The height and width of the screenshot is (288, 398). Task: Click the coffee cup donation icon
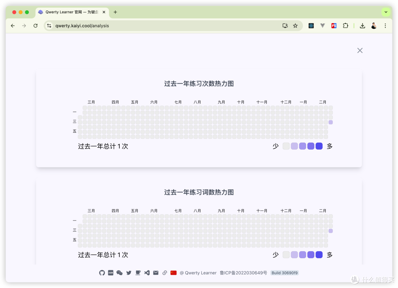click(138, 273)
